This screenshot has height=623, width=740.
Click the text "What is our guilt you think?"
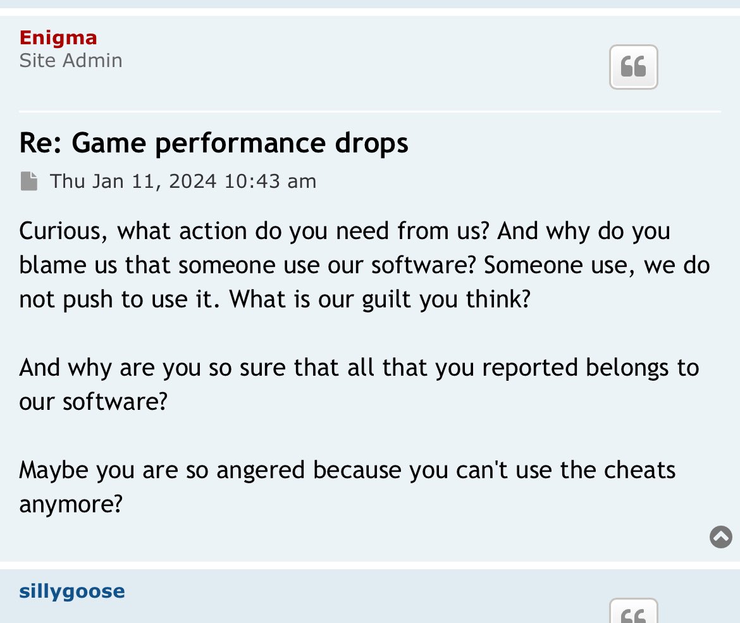pos(380,299)
